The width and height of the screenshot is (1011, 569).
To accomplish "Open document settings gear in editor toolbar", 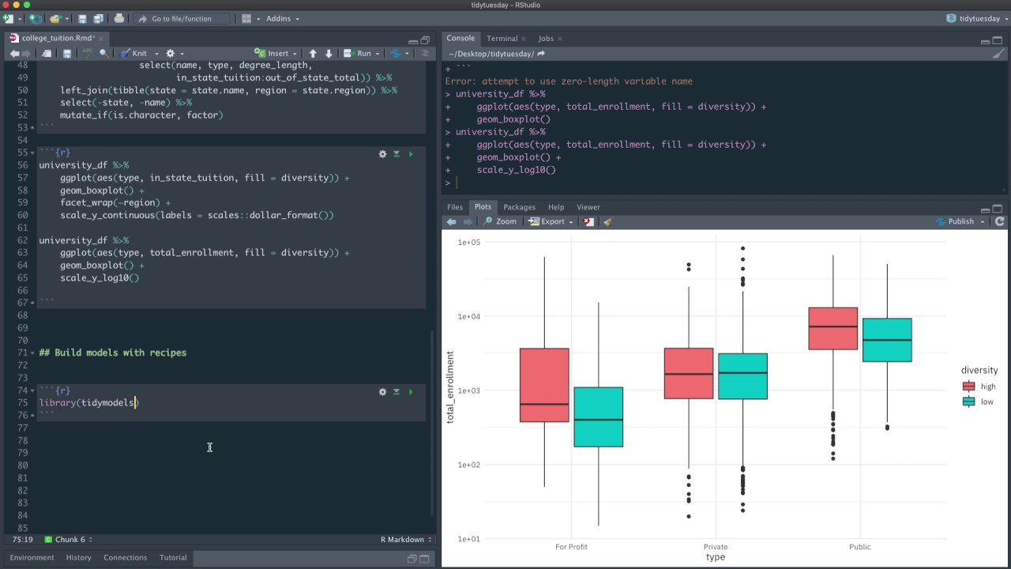I will 170,54.
